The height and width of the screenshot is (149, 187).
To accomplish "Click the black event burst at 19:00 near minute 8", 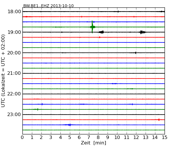I will coord(101,32).
